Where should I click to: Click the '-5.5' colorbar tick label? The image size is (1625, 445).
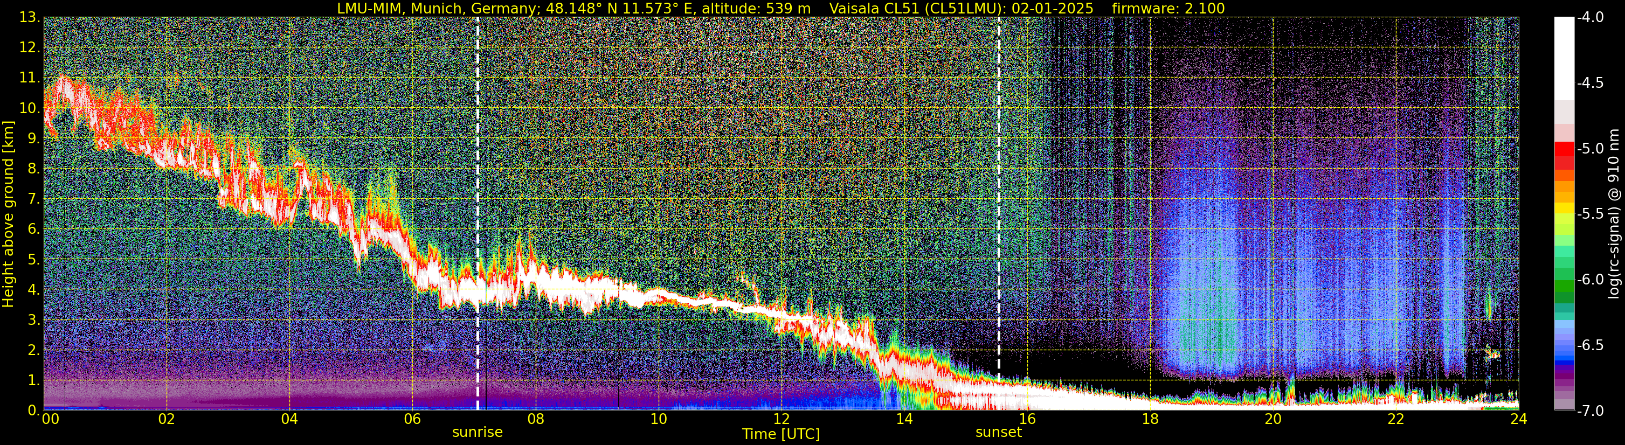(x=1589, y=214)
